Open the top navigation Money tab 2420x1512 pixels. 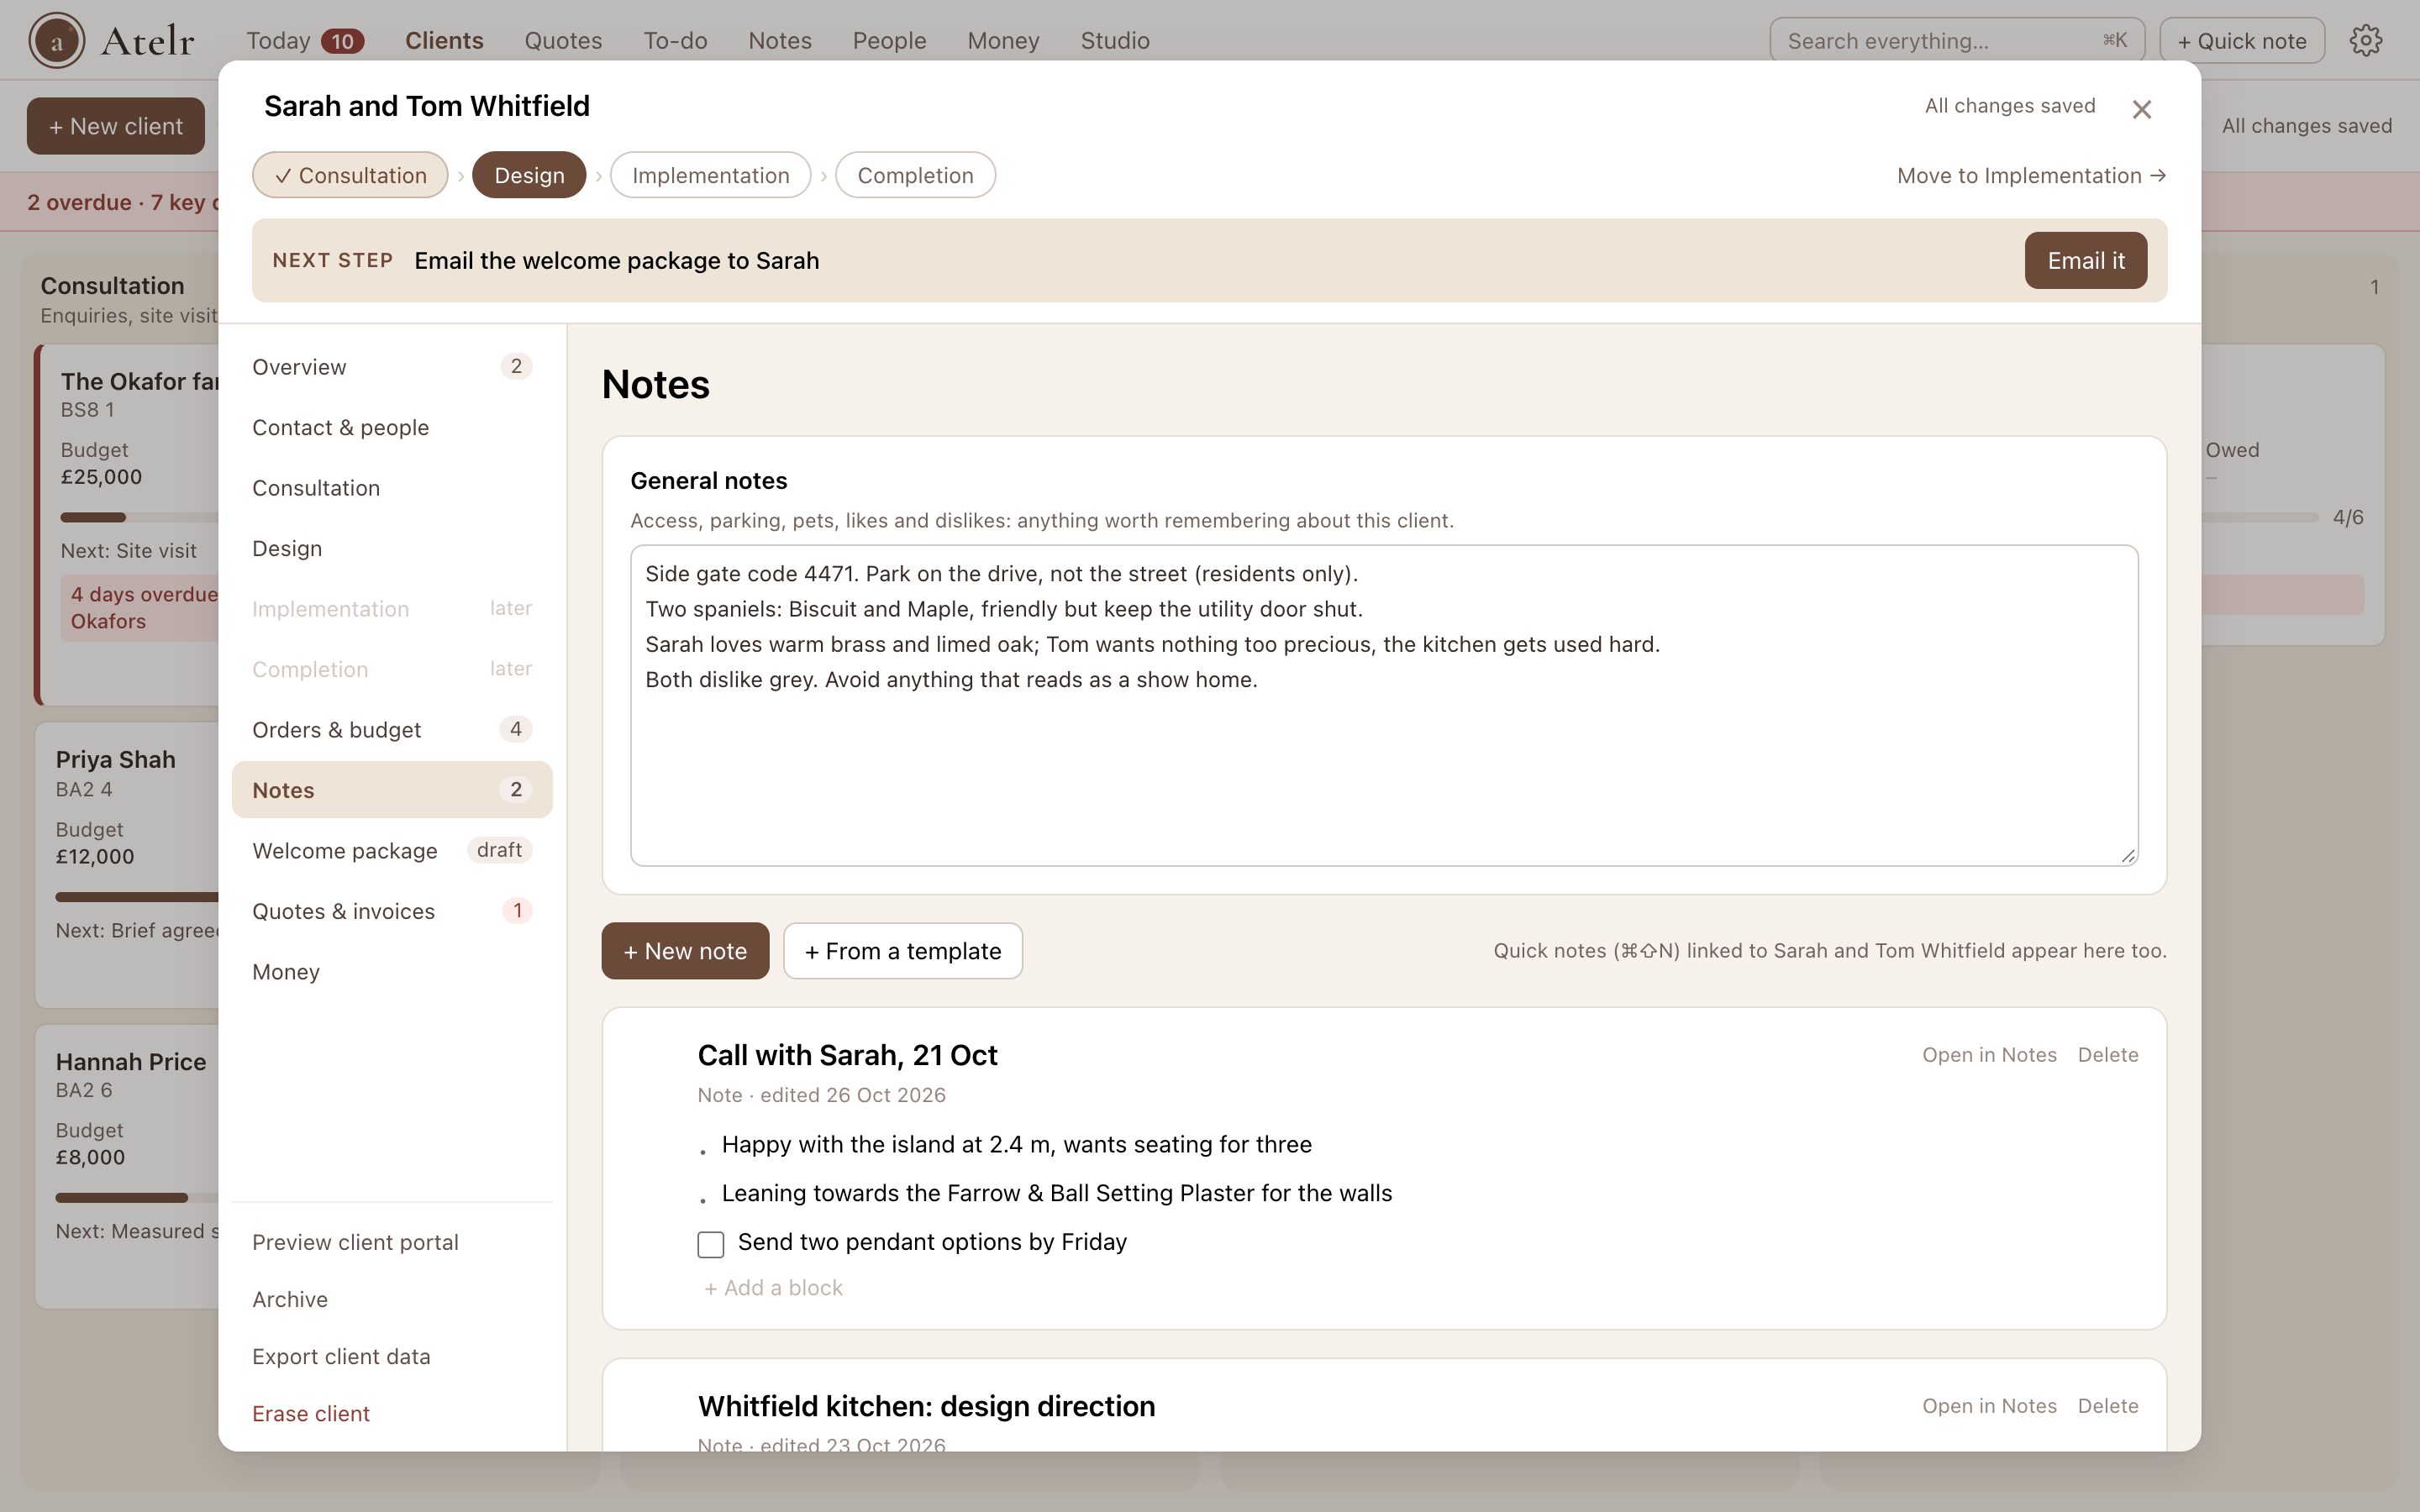click(1003, 41)
